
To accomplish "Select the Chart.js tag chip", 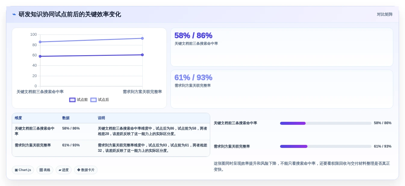I will click(x=23, y=170).
